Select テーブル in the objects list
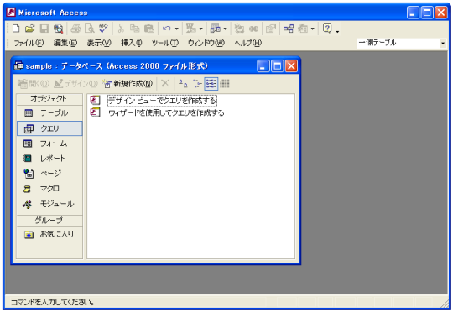Screen dimensions: 453x312 (x=49, y=112)
